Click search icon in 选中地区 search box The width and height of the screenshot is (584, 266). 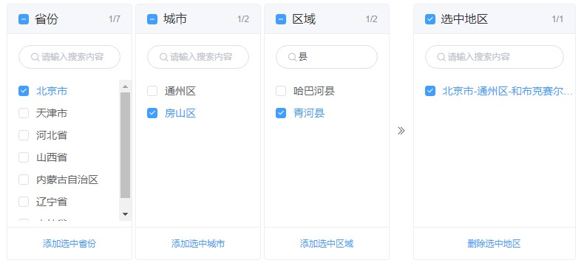tap(441, 57)
